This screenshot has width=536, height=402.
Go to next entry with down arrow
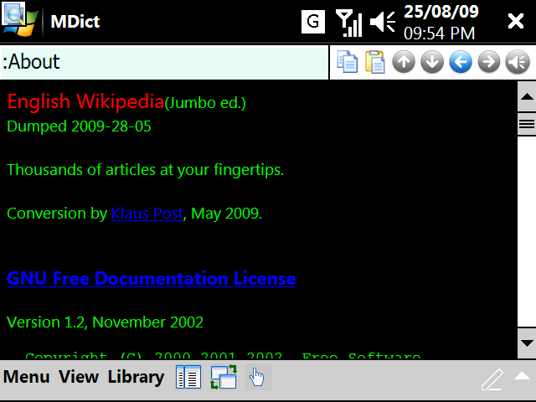(x=432, y=62)
